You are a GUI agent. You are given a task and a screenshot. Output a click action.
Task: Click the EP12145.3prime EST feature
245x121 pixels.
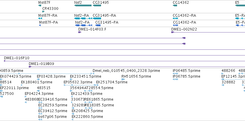[233, 79]
